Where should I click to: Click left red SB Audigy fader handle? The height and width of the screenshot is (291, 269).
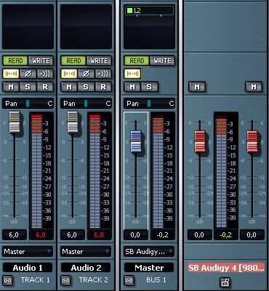tap(200, 142)
